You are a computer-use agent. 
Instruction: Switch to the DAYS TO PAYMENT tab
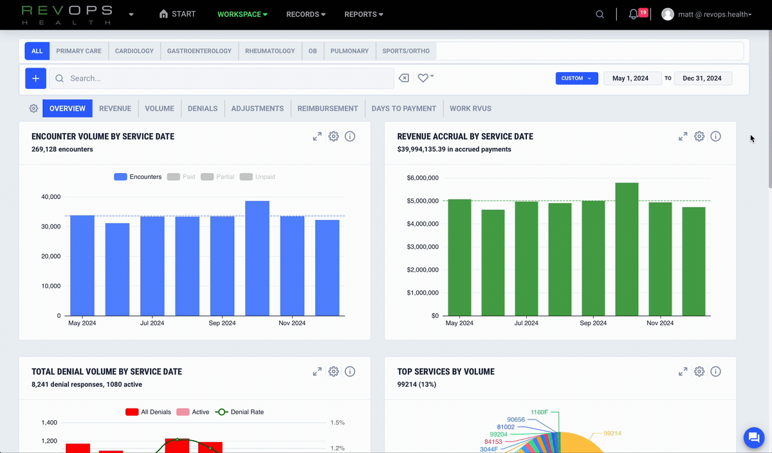coord(404,108)
